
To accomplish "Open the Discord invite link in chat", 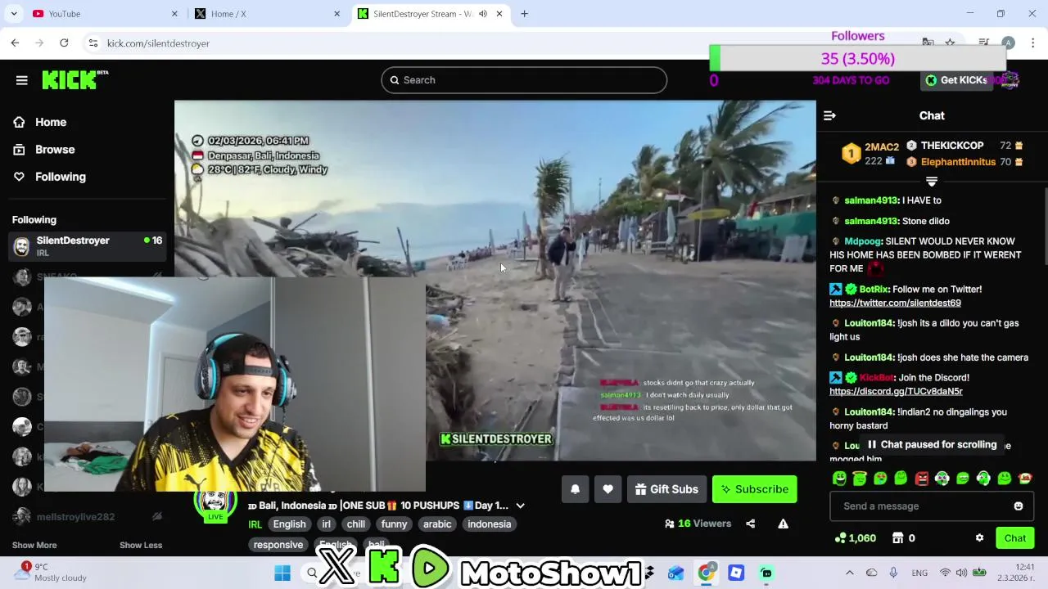I will point(896,391).
